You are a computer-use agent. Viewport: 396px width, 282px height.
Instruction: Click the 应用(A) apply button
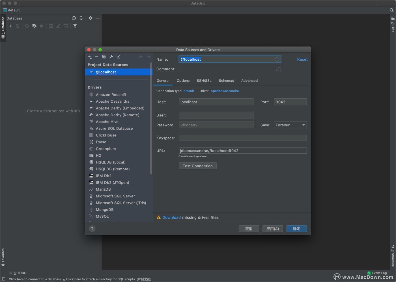point(272,229)
